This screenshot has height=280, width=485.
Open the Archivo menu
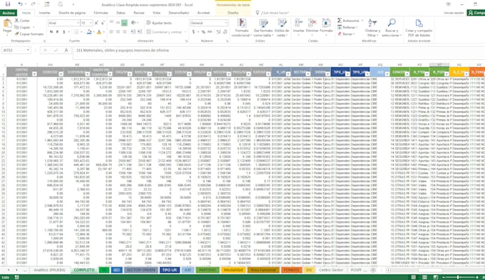coord(9,13)
